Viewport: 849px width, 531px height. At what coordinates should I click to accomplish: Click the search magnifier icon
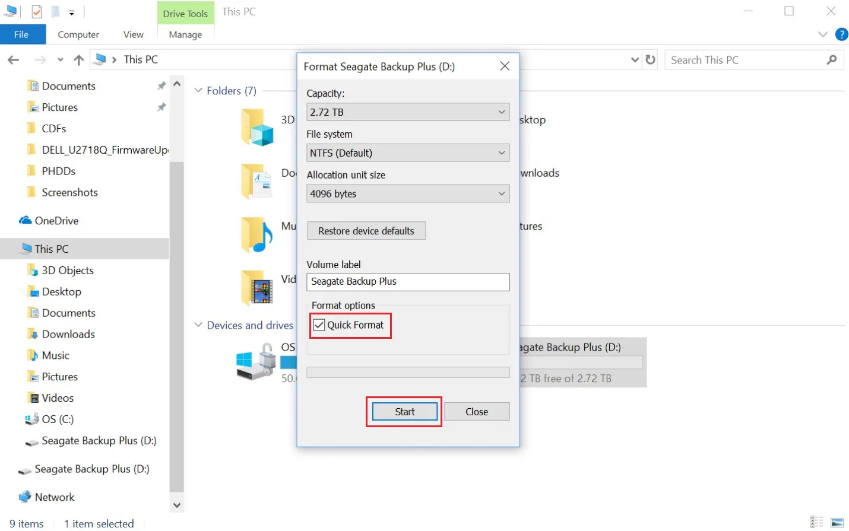832,60
